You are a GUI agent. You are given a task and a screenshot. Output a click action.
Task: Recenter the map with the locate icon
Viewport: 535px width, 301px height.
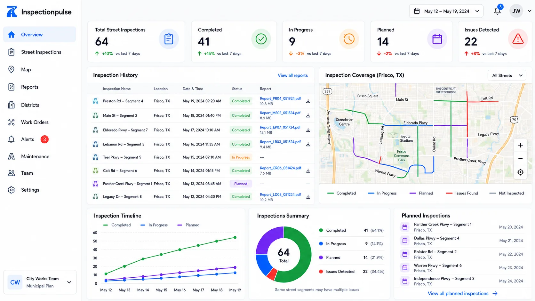[x=521, y=172]
